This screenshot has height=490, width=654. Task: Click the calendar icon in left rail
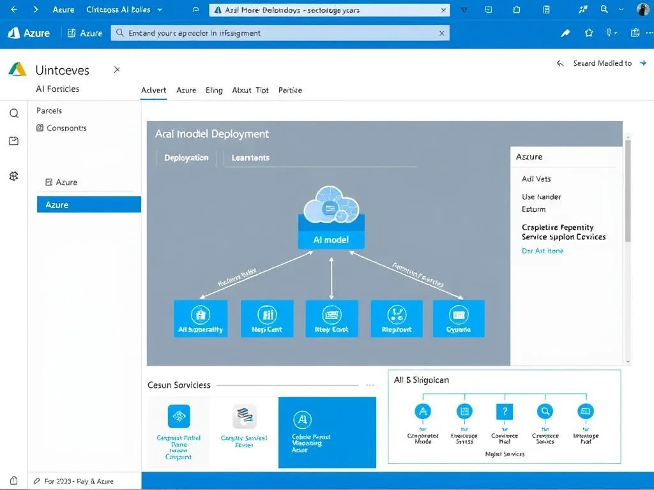click(14, 141)
